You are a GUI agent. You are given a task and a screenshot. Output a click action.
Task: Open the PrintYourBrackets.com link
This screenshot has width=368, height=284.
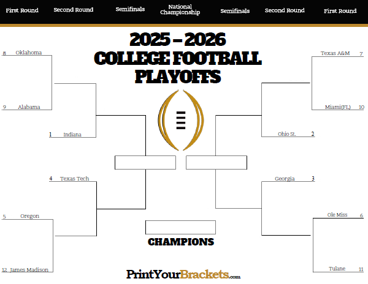coord(183,275)
